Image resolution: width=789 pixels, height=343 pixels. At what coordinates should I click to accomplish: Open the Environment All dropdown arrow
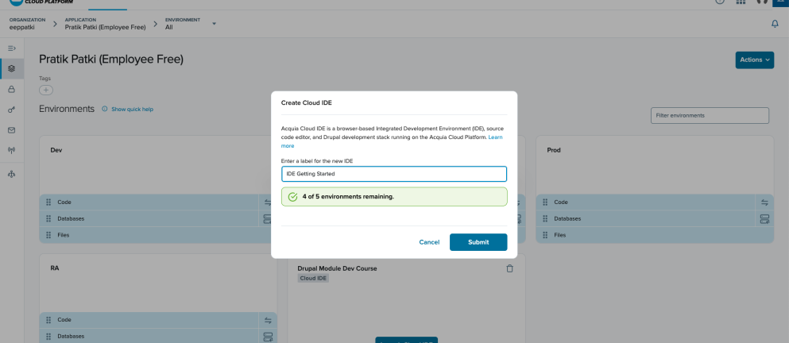[214, 24]
